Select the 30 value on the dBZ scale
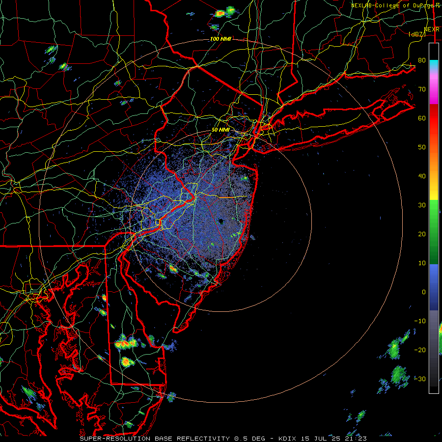Viewport: 442px width, 442px height. [x=422, y=205]
